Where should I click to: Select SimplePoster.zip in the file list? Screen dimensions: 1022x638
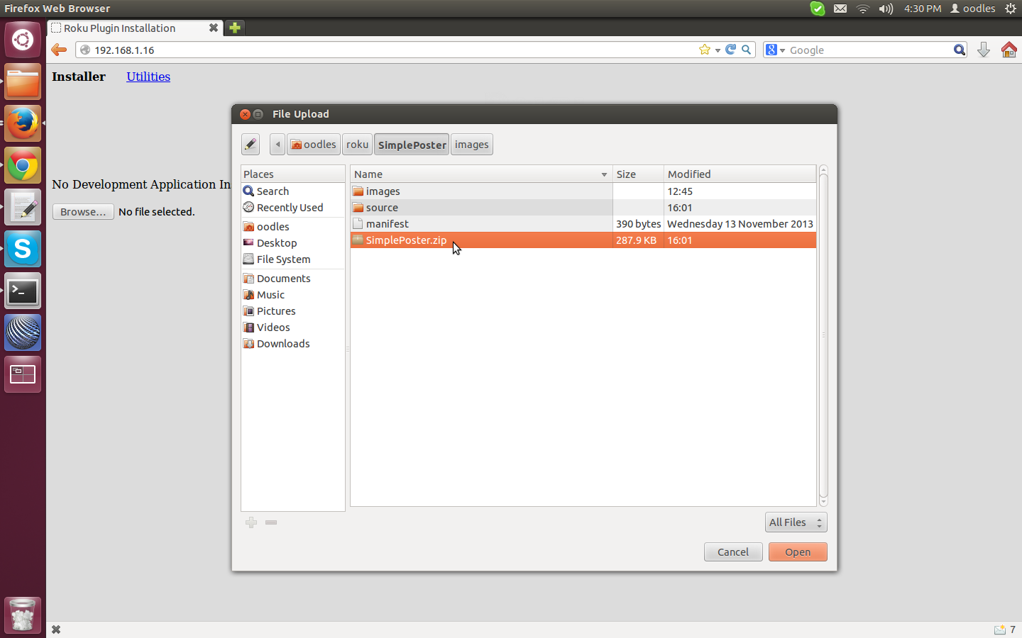(583, 240)
